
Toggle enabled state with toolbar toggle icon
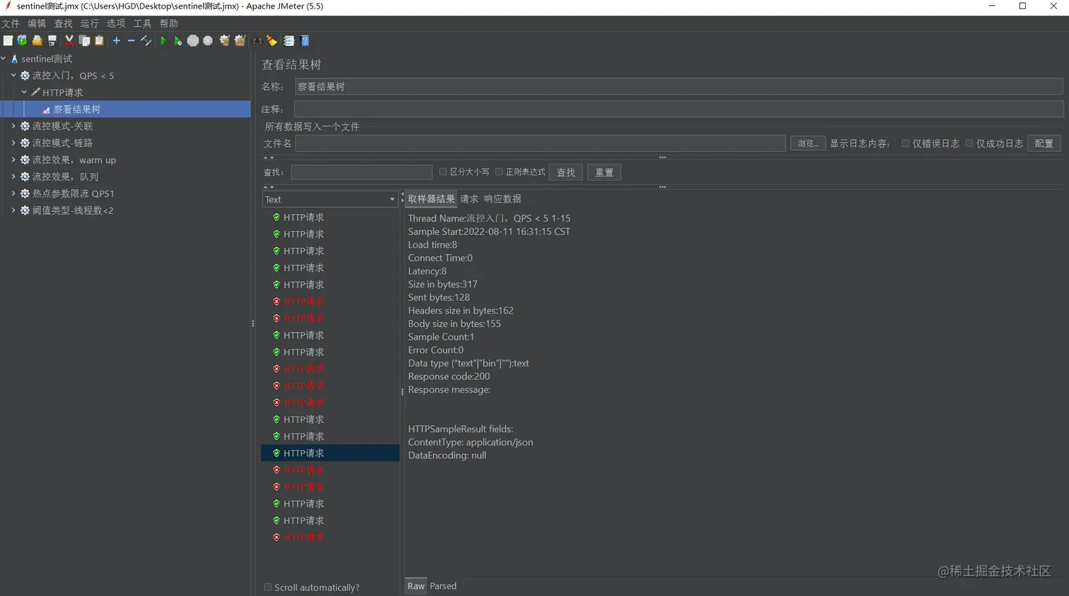146,41
